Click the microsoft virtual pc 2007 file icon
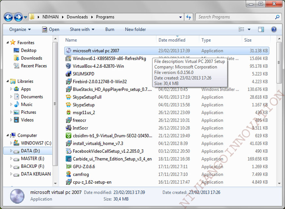 [68, 50]
